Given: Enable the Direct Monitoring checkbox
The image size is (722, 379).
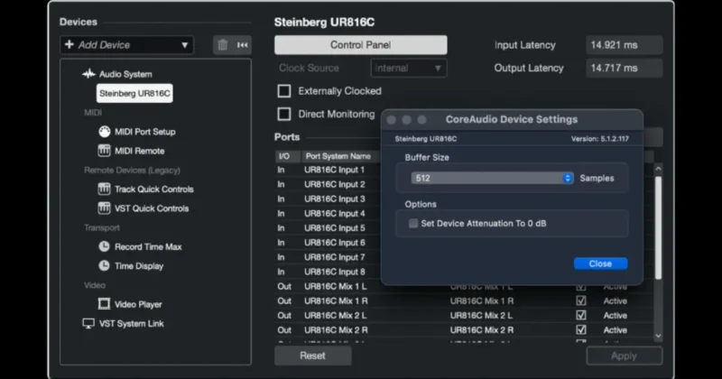Looking at the screenshot, I should tap(284, 114).
